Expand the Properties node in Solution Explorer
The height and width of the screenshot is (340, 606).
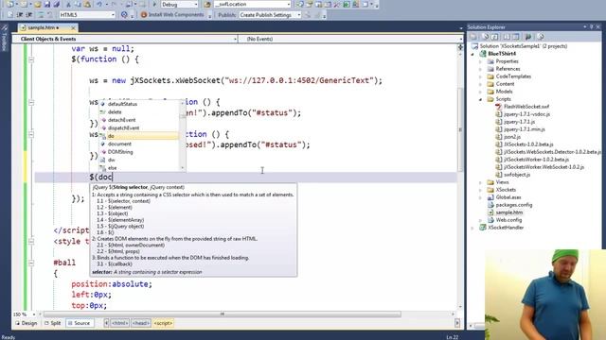(x=481, y=61)
